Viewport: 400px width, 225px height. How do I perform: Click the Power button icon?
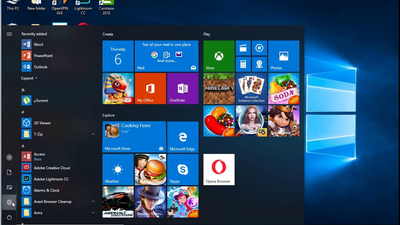pos(9,217)
